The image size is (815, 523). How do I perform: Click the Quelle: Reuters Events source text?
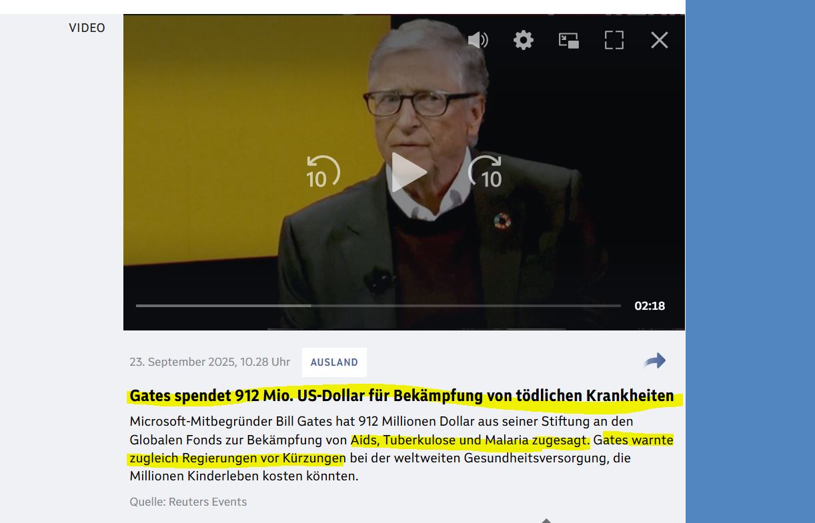[188, 502]
